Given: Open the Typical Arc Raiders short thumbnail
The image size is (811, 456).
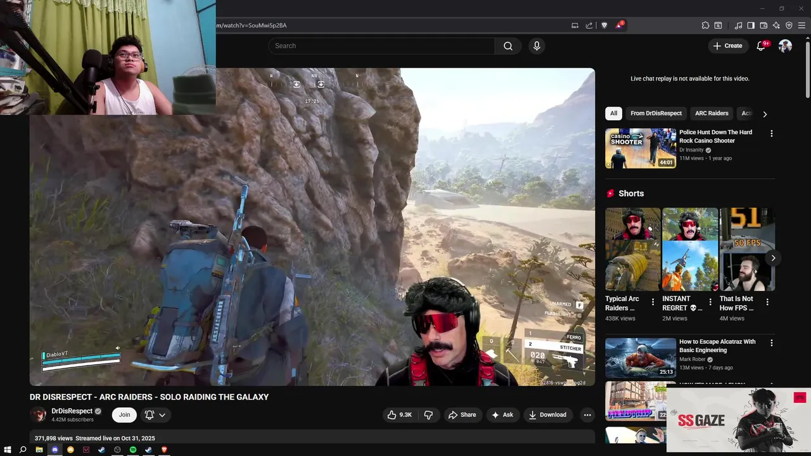Looking at the screenshot, I should point(632,250).
